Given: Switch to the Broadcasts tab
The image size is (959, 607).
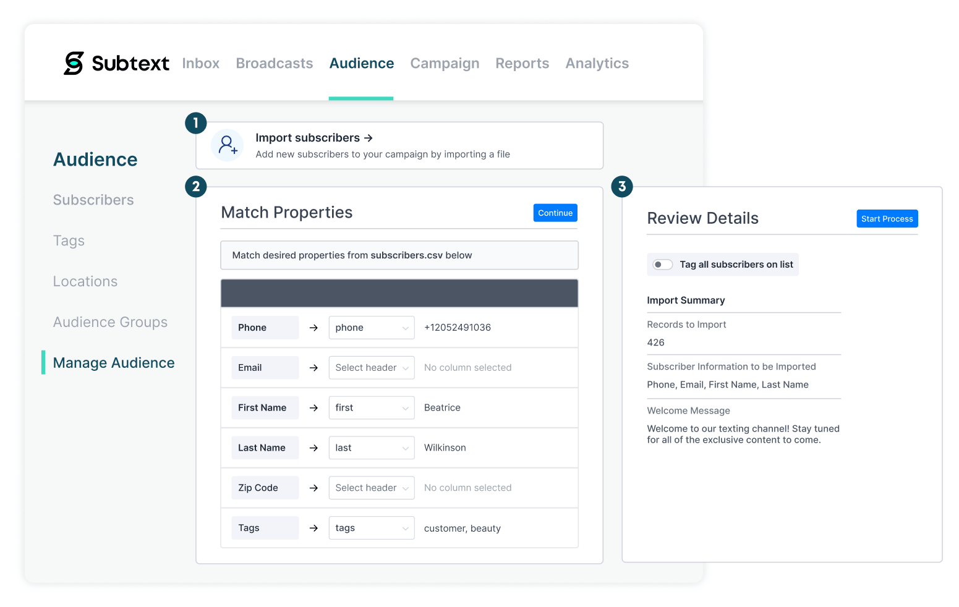Looking at the screenshot, I should [x=274, y=63].
